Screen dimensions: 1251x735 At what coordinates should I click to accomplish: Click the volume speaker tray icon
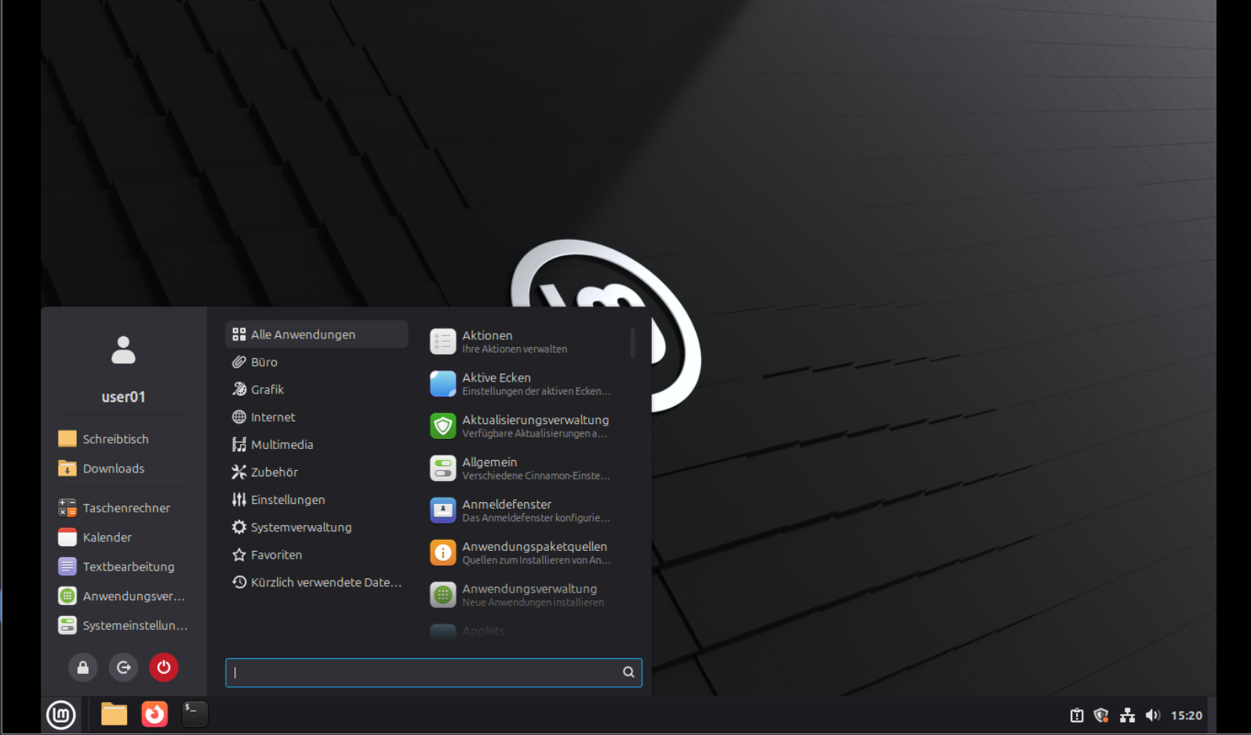click(x=1152, y=715)
